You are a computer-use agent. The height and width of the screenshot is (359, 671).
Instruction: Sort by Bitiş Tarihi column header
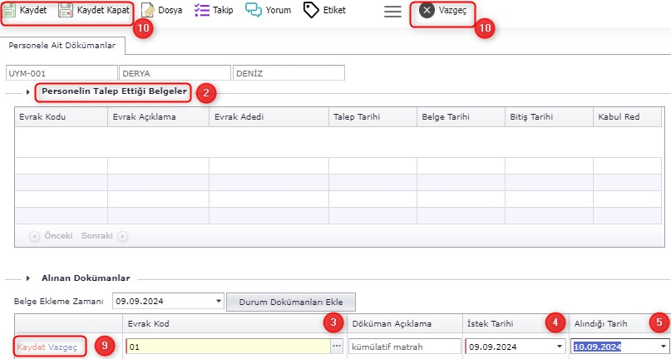[549, 117]
